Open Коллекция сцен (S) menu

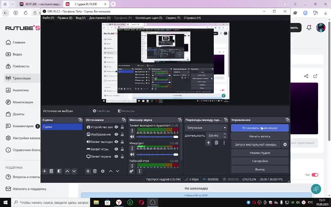tap(149, 18)
